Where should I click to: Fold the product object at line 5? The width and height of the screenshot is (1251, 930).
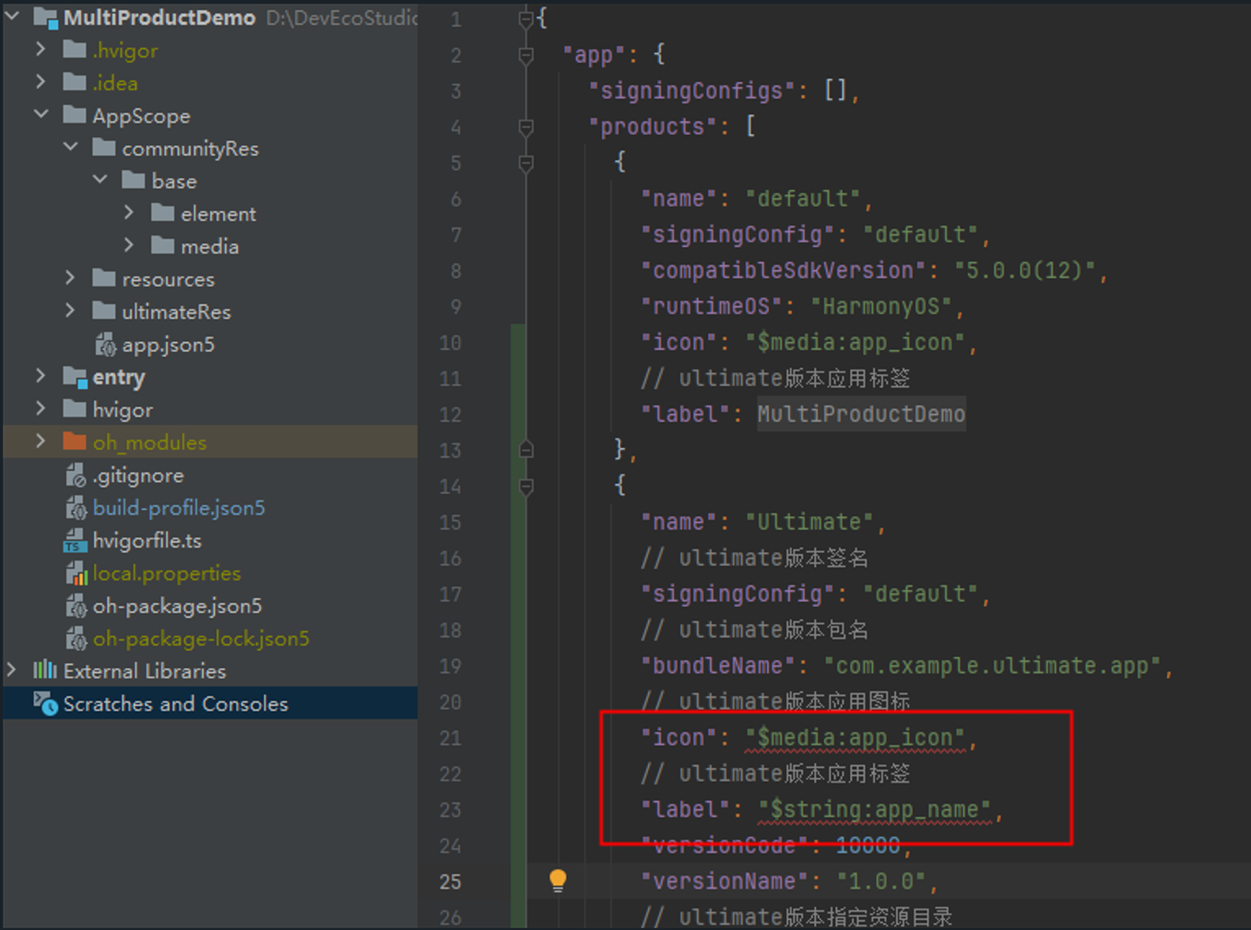click(526, 163)
